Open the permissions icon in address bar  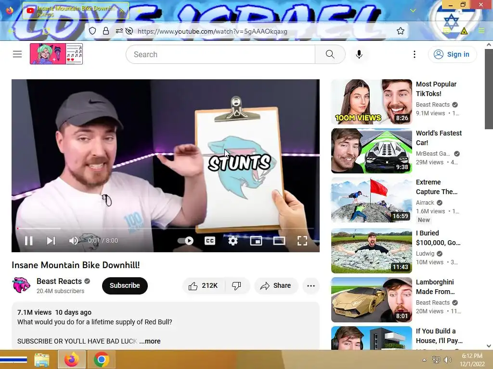[x=119, y=31]
